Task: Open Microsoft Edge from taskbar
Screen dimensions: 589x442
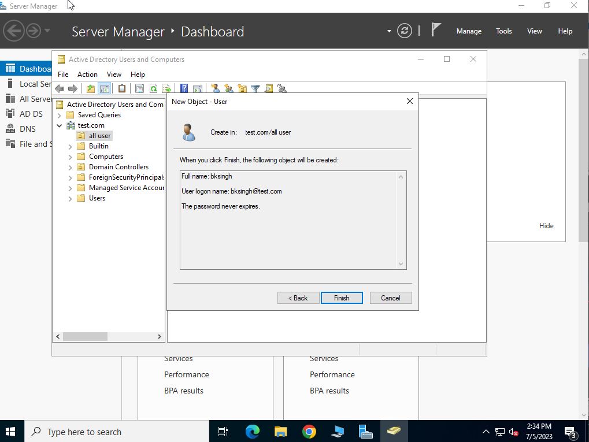Action: [253, 432]
